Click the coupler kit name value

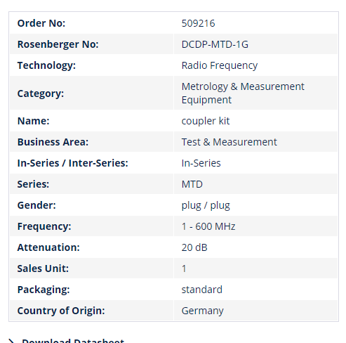click(206, 121)
